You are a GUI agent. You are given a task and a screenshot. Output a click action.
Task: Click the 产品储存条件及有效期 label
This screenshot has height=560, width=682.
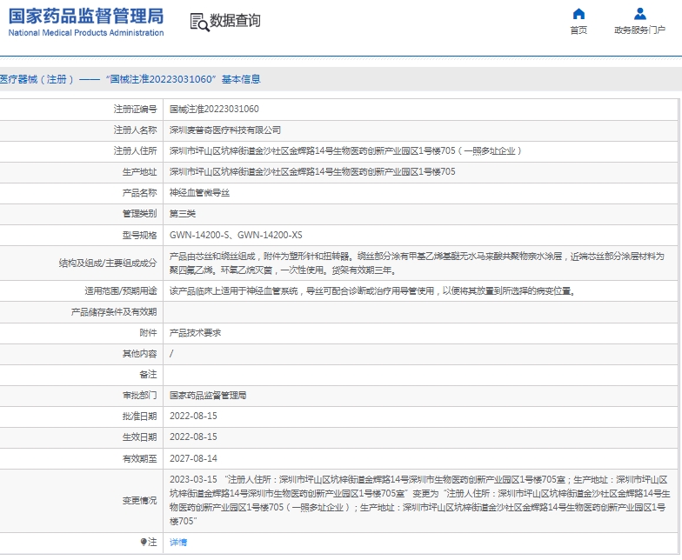[x=114, y=311]
